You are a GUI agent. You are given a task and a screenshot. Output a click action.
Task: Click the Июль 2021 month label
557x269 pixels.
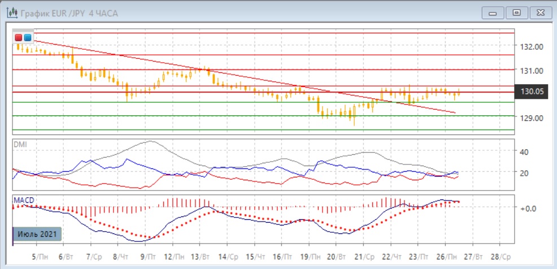pos(36,233)
